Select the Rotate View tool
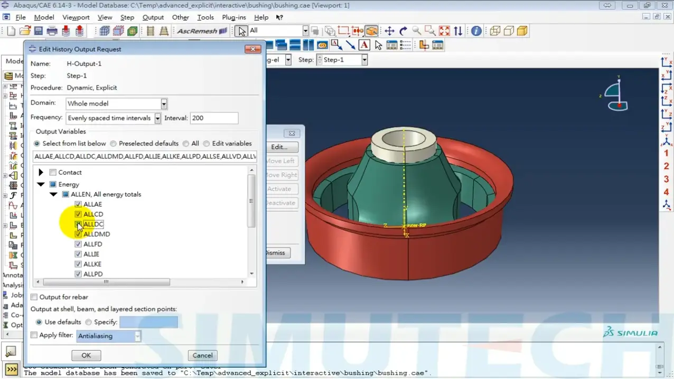Screen dimensions: 674x379 (x=403, y=31)
